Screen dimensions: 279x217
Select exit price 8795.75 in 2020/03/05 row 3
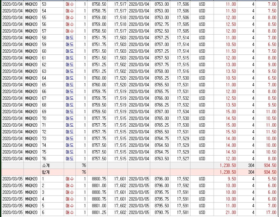162,192
